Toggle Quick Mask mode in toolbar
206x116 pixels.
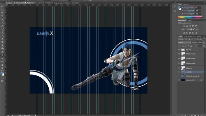point(2,78)
